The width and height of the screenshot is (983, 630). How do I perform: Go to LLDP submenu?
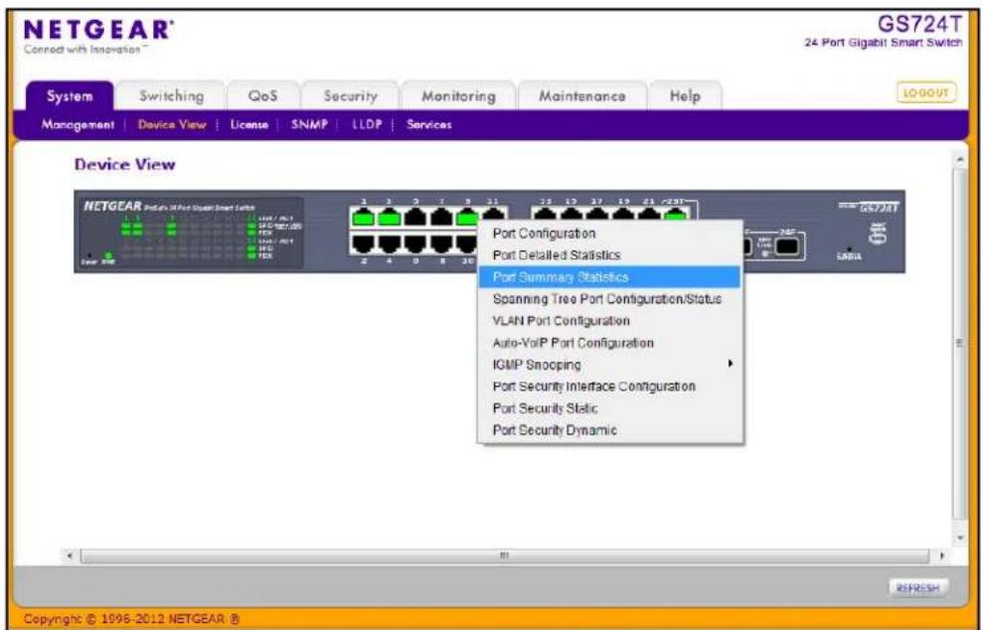367,124
